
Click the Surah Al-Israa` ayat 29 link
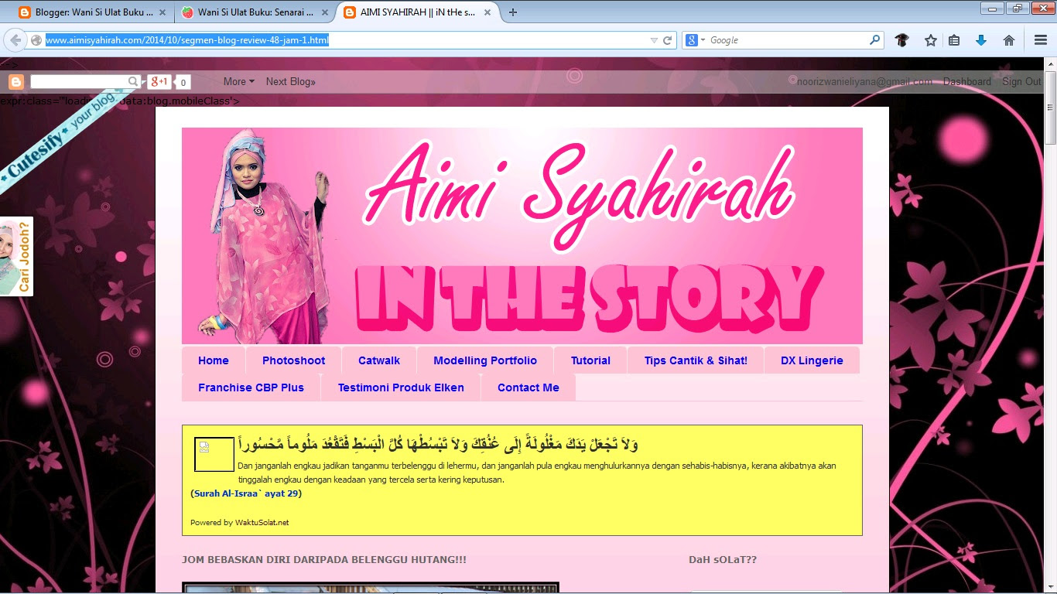click(246, 493)
